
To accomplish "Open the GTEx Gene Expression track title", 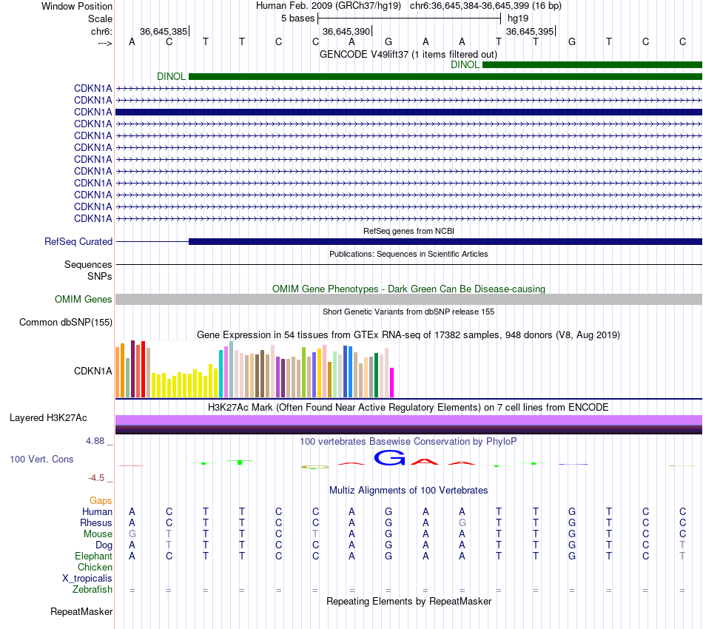I will [x=408, y=335].
